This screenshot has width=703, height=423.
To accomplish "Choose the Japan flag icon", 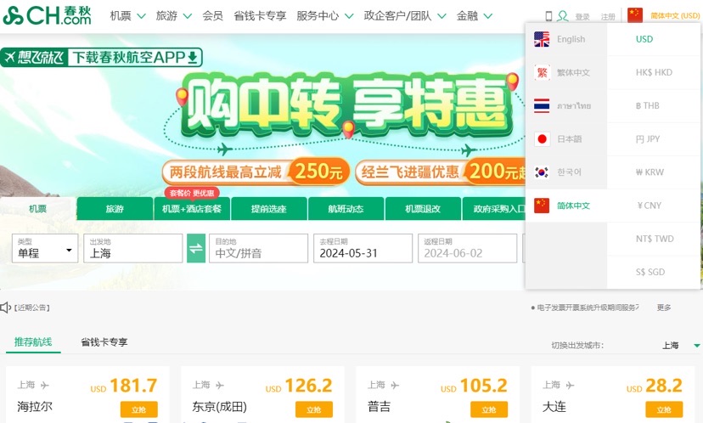I will tap(542, 139).
